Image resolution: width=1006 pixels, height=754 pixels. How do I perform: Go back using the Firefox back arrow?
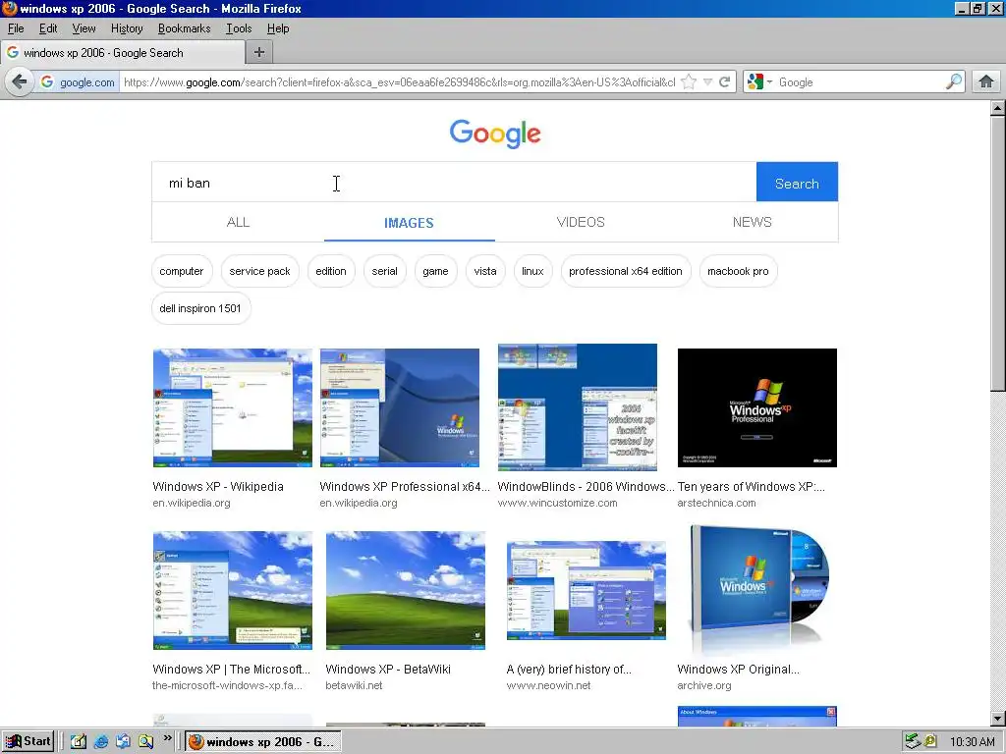tap(20, 82)
